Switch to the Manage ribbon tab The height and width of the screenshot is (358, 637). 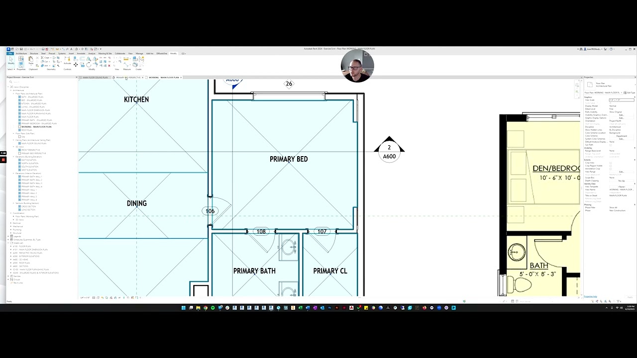click(x=139, y=53)
